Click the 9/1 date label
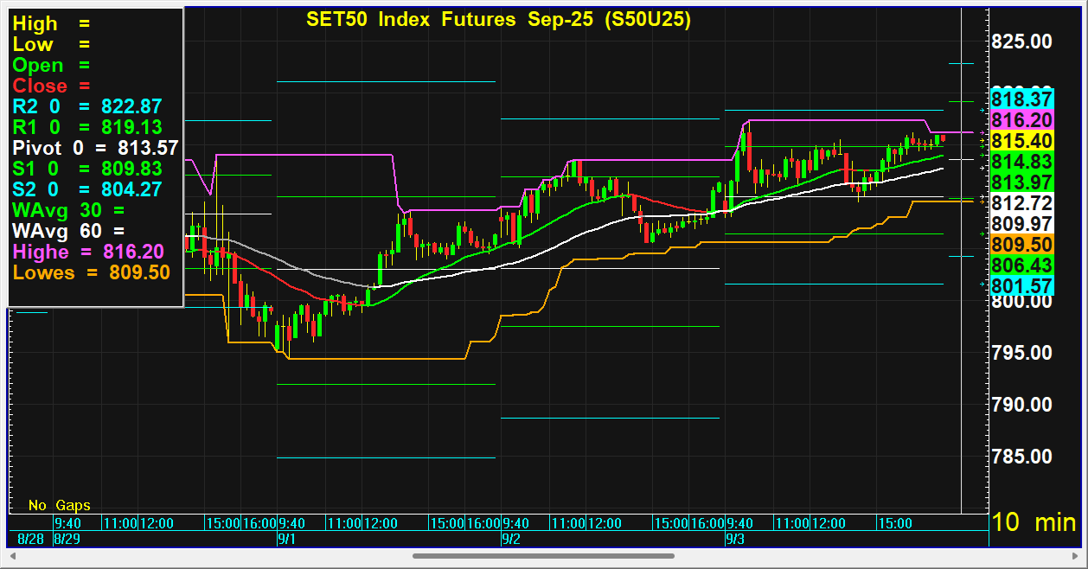 [288, 539]
